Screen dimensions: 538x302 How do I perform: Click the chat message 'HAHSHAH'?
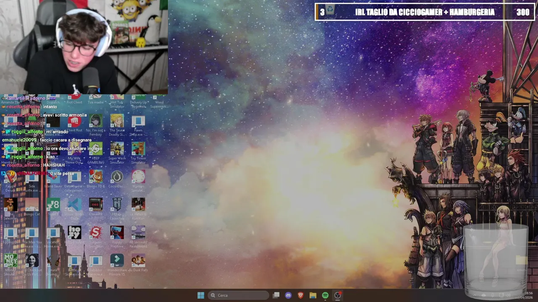(54, 165)
